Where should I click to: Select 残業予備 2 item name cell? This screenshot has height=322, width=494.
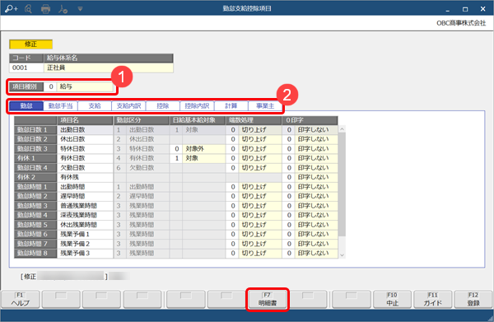point(85,244)
